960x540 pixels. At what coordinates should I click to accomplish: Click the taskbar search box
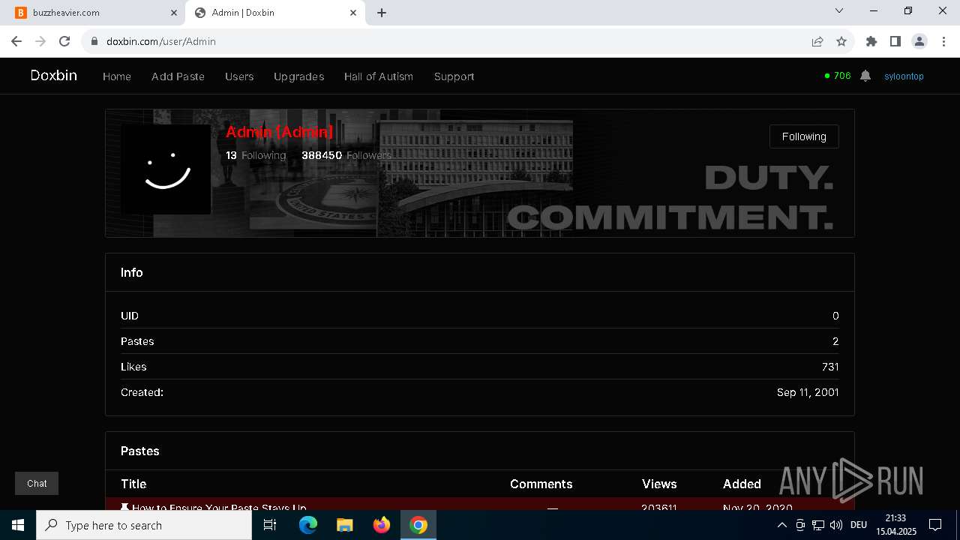(144, 525)
